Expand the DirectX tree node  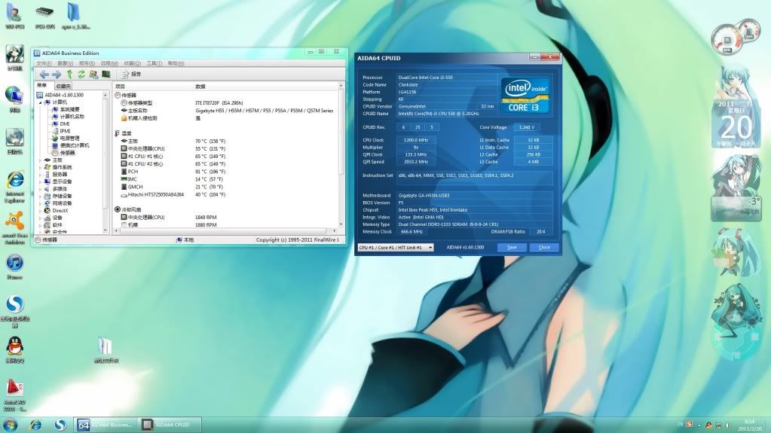[x=41, y=210]
